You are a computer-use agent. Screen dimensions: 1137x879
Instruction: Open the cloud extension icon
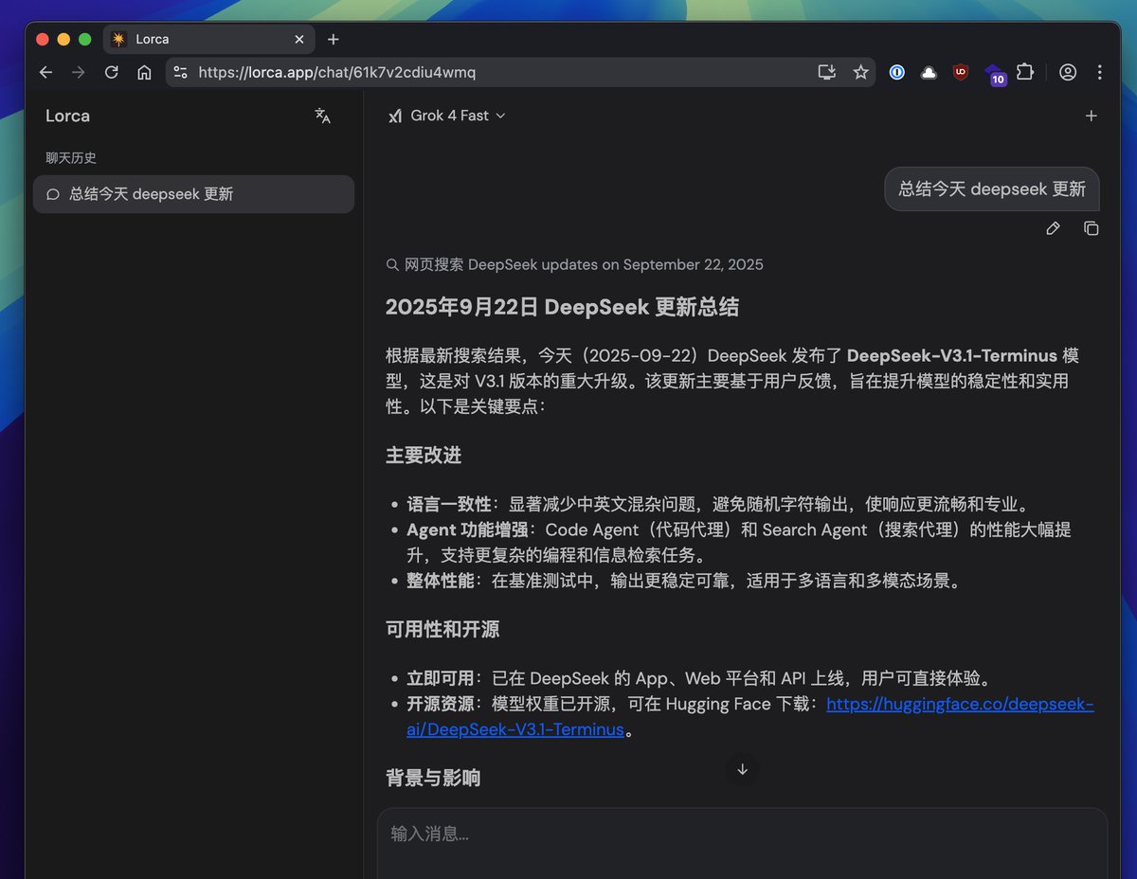point(929,72)
